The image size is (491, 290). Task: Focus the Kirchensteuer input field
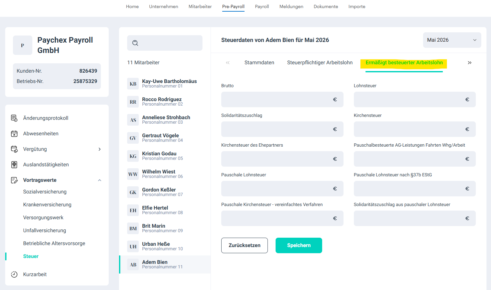(415, 129)
